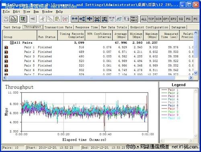Collapse the All Pairs group
201x152 pixels.
tap(12, 43)
